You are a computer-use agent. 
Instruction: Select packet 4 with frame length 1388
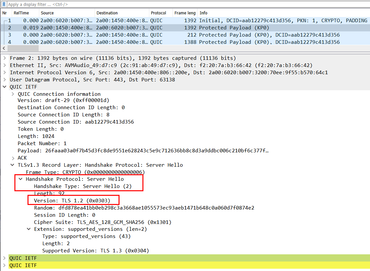pyautogui.click(x=185, y=42)
